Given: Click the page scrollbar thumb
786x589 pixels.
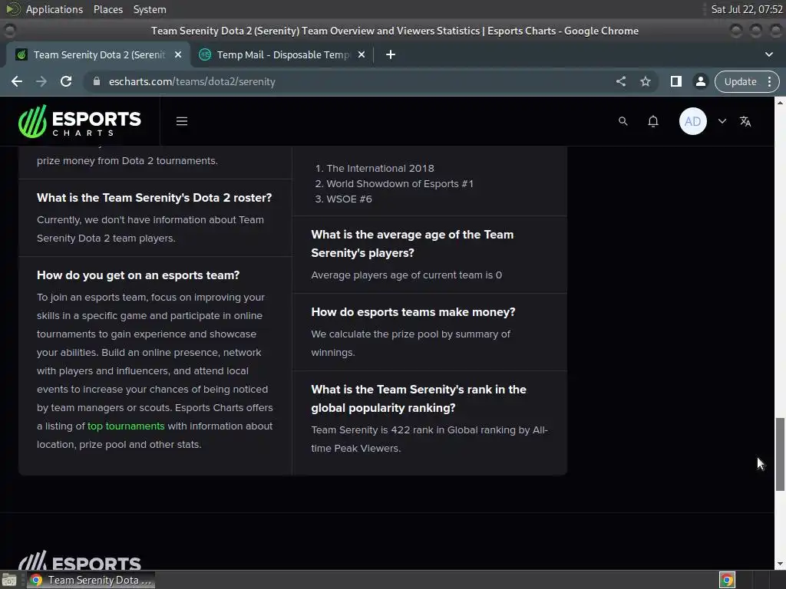Looking at the screenshot, I should click(780, 454).
